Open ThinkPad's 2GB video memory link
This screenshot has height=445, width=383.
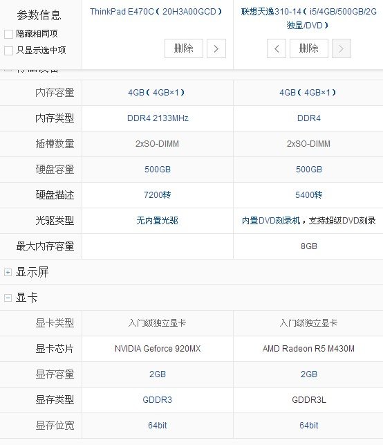click(158, 374)
